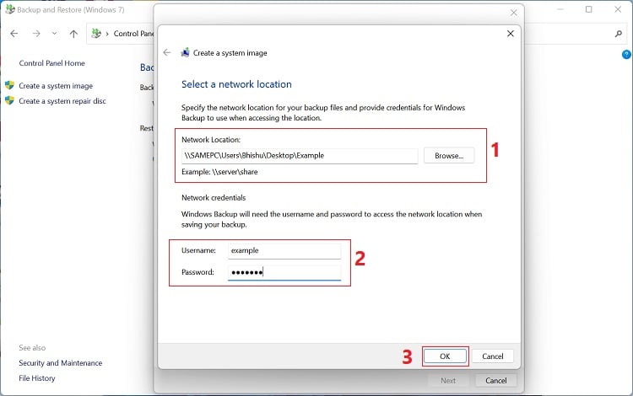The image size is (633, 396).
Task: Open Create a system image sidebar link
Action: tap(56, 86)
